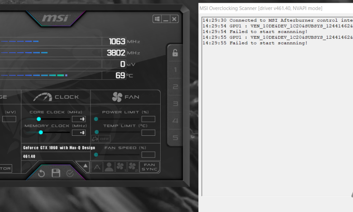Image resolution: width=353 pixels, height=212 pixels.
Task: Click the 1063 MHz core clock readout
Action: point(117,41)
